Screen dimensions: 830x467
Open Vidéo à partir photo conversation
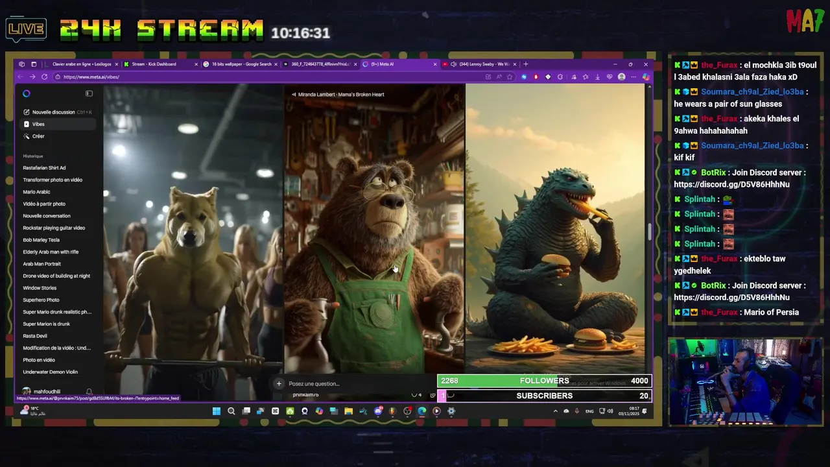click(x=44, y=204)
